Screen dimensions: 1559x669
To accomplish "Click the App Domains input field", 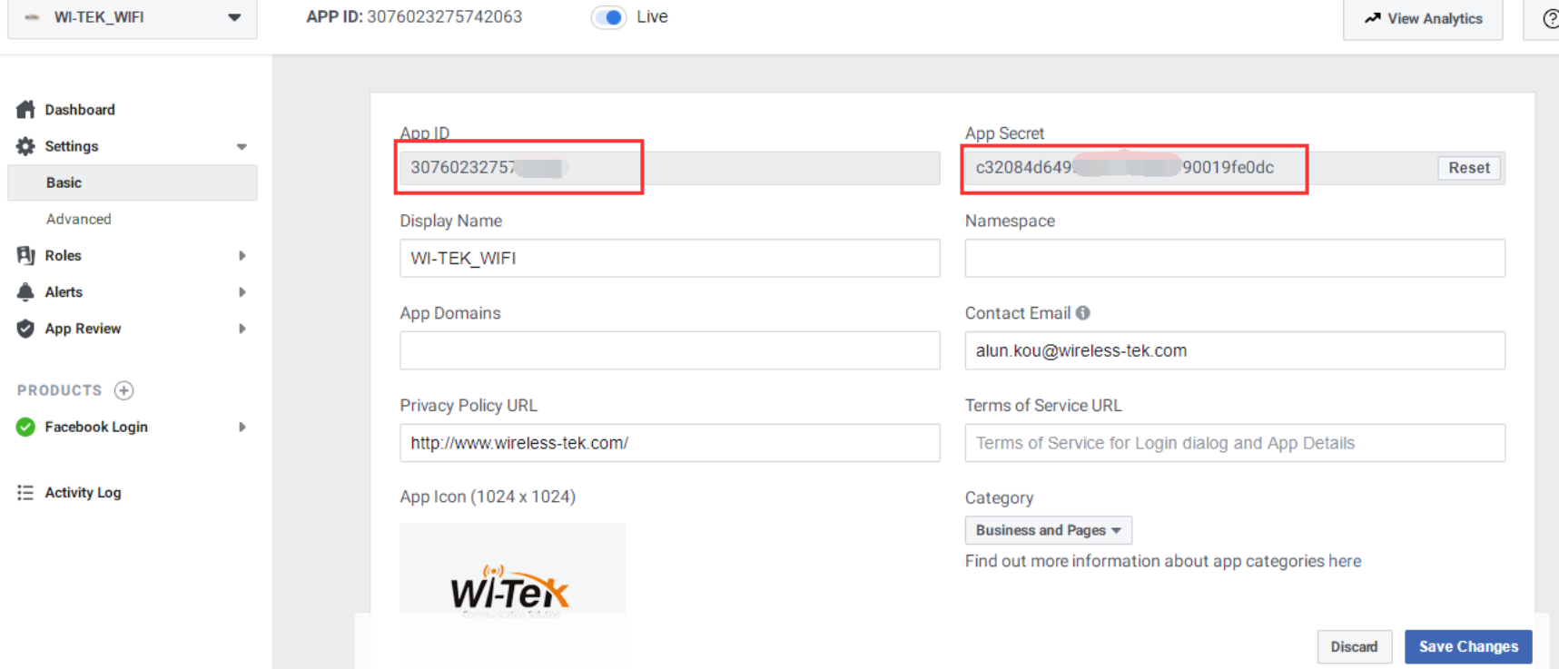I will point(670,350).
